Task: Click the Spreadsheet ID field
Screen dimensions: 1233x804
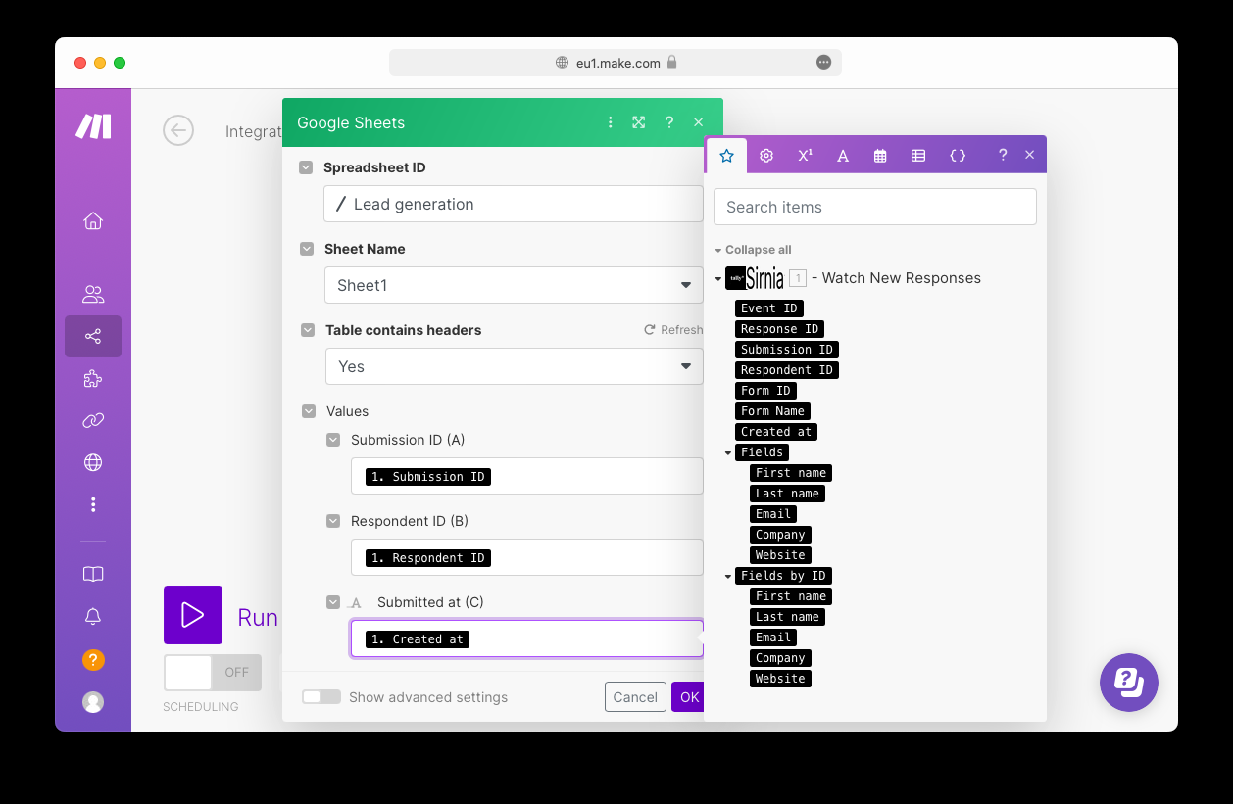Action: pyautogui.click(x=514, y=204)
